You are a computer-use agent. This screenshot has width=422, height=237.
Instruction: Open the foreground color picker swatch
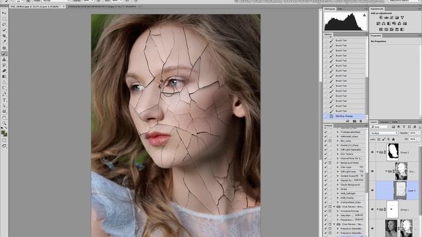[x=3, y=132]
